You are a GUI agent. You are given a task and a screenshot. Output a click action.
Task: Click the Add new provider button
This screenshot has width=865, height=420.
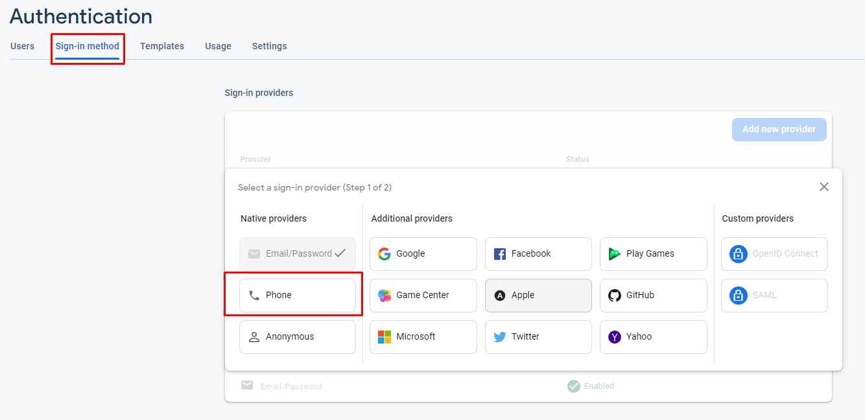click(779, 129)
